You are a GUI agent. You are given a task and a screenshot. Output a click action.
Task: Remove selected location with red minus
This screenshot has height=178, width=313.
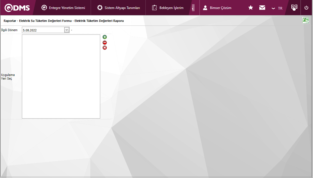click(x=105, y=42)
